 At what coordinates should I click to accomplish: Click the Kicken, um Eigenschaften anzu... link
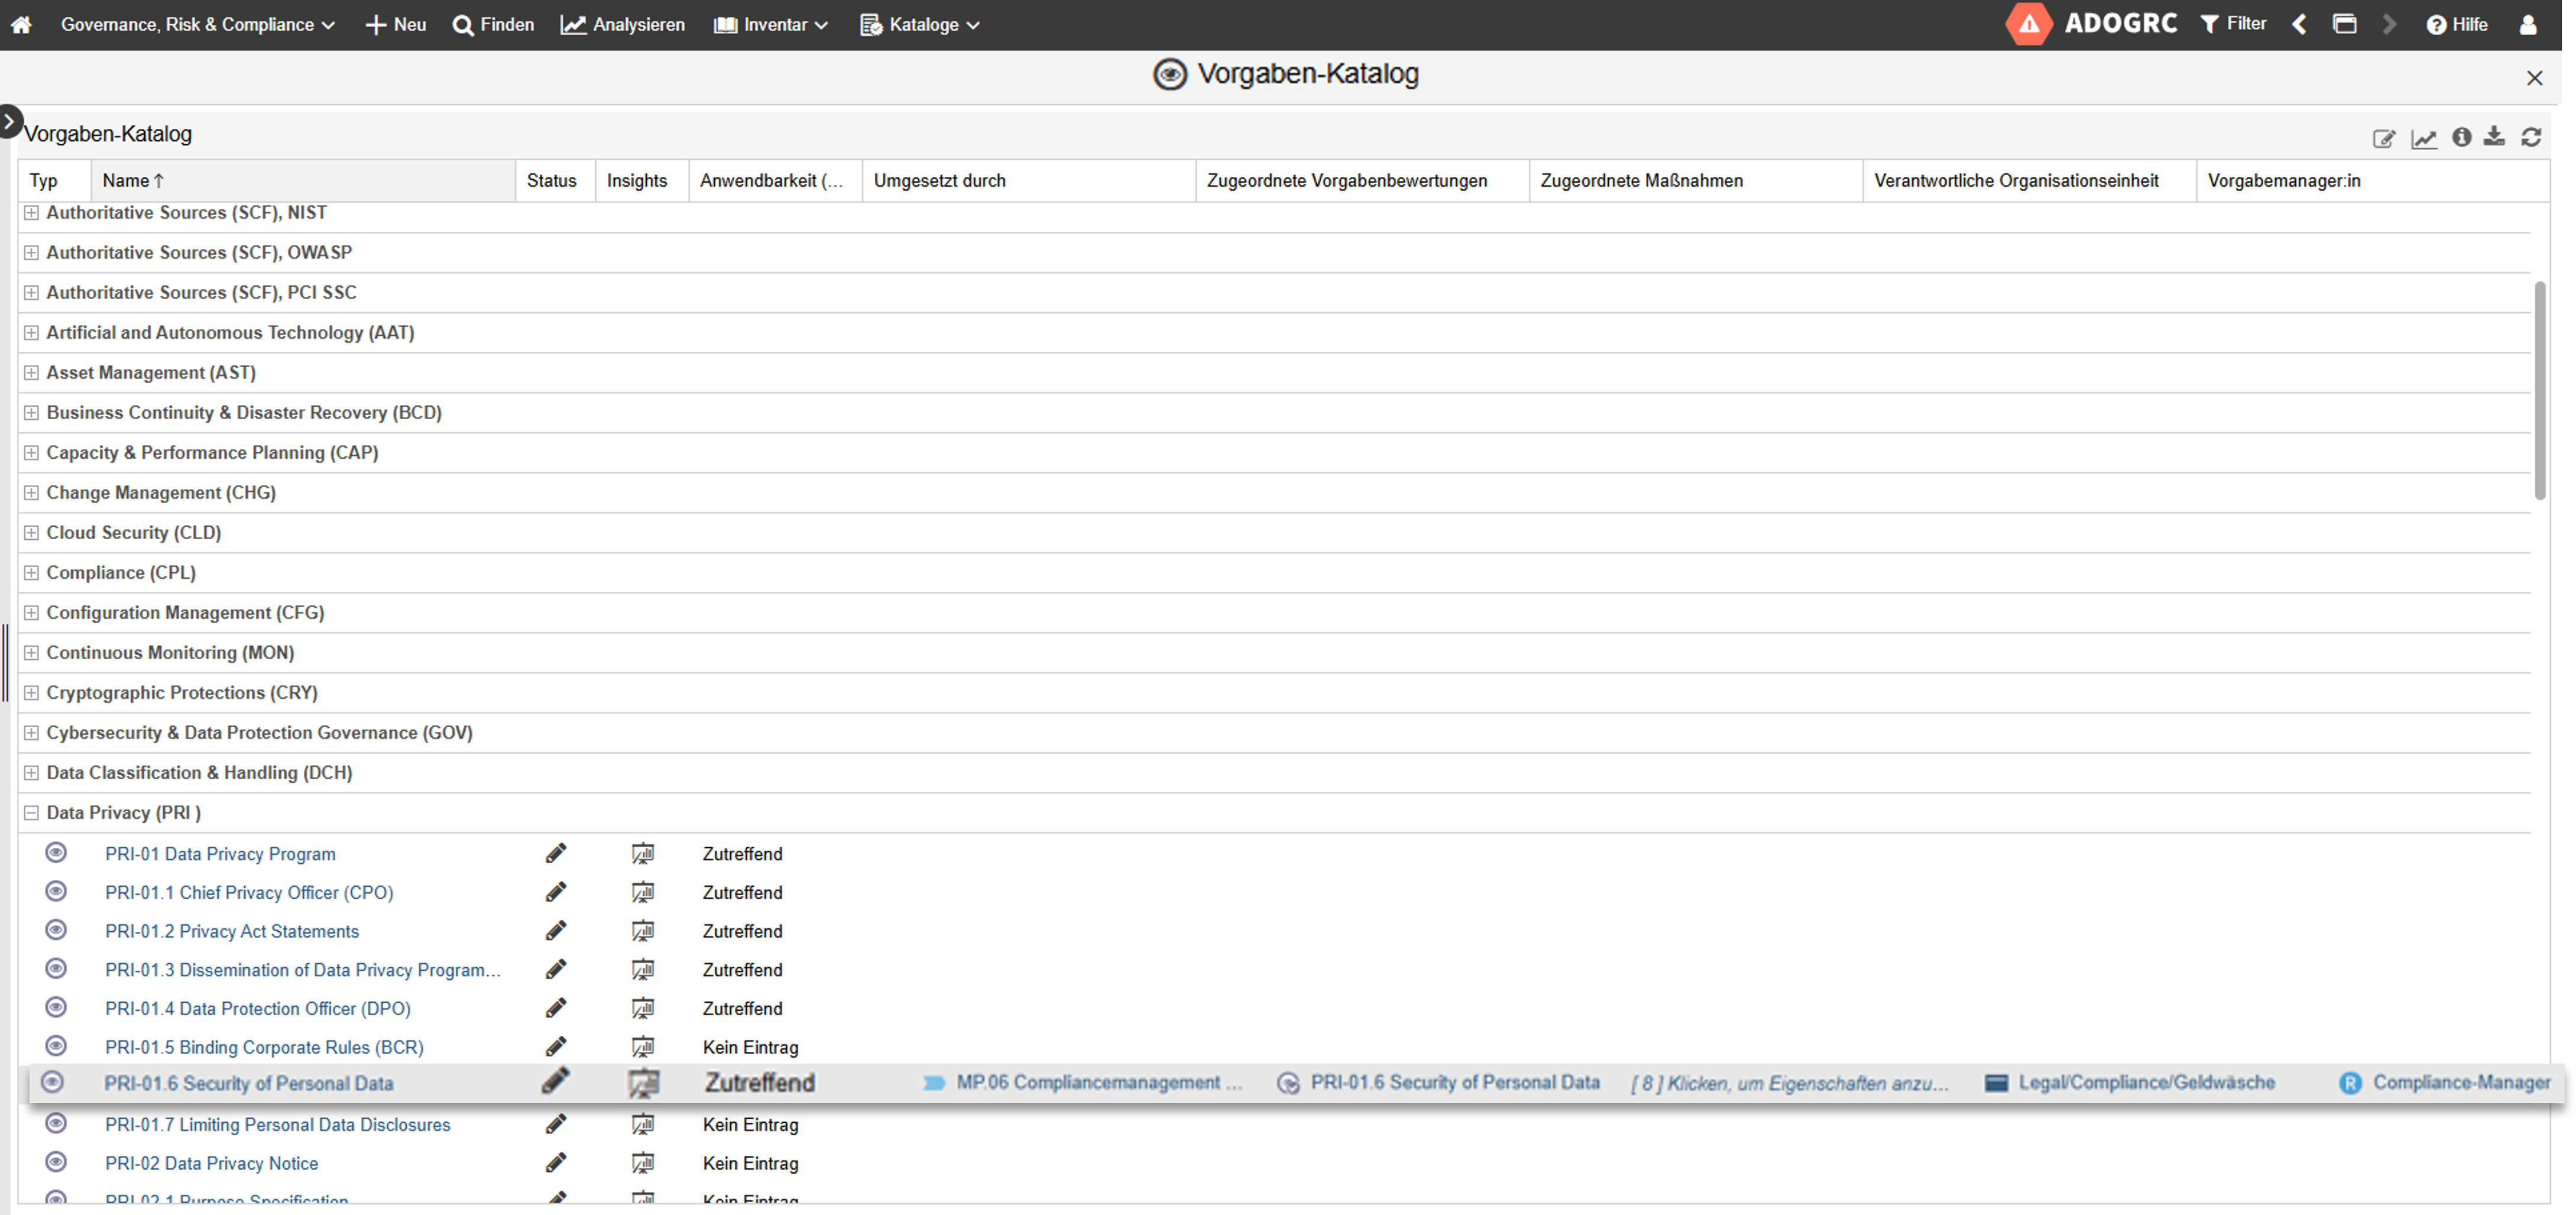coord(1789,1084)
